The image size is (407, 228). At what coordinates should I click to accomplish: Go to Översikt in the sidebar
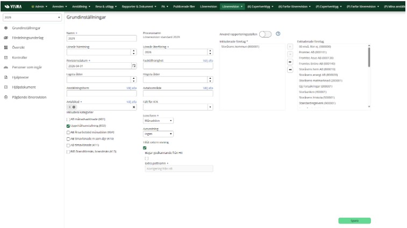(19, 47)
